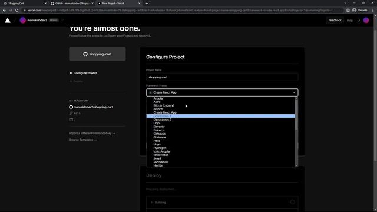Click the Browse Templates link
377x212 pixels.
(83, 140)
